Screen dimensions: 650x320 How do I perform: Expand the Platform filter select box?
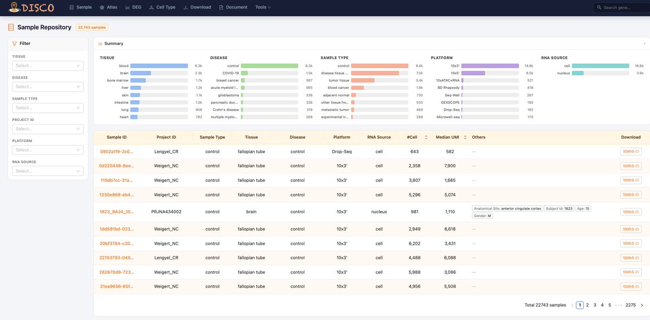pyautogui.click(x=48, y=150)
